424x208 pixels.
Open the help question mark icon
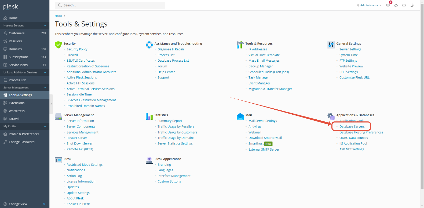tap(404, 5)
